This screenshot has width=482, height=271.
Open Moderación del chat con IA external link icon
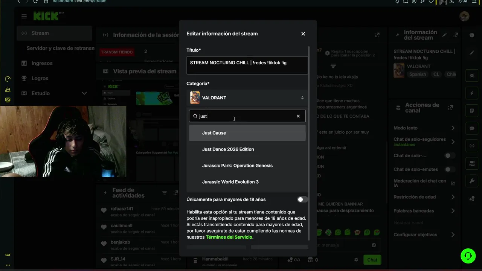click(x=453, y=183)
